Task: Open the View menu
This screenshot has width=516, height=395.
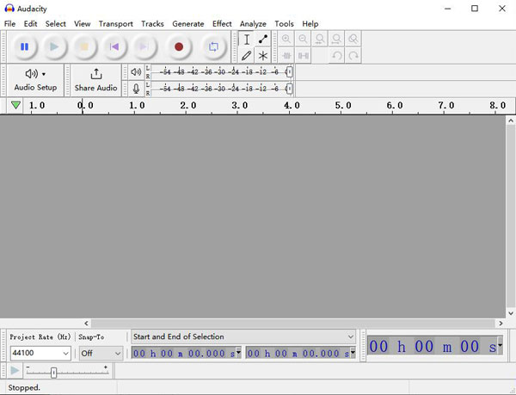Action: 82,24
